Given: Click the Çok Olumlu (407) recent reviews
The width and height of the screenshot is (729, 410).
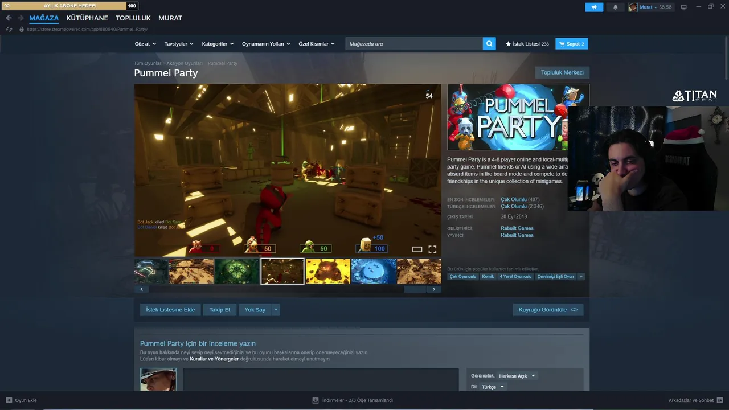Looking at the screenshot, I should pyautogui.click(x=520, y=200).
